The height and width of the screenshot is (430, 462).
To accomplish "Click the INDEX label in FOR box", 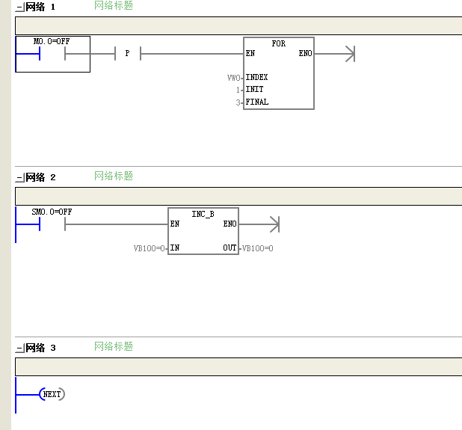I will click(x=257, y=77).
